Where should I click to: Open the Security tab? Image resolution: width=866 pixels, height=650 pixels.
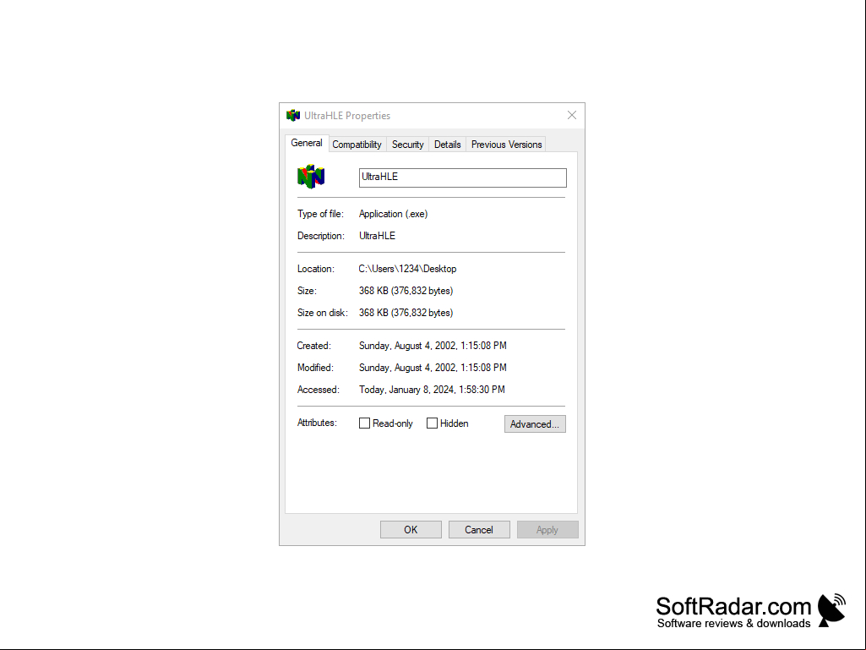point(407,145)
